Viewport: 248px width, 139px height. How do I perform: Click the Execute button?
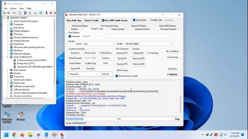[x=105, y=74]
